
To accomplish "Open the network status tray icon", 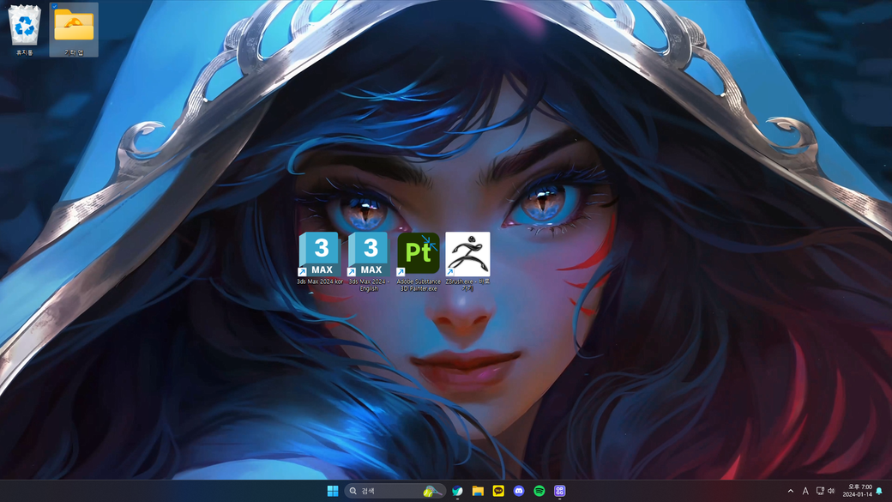I will (x=820, y=491).
